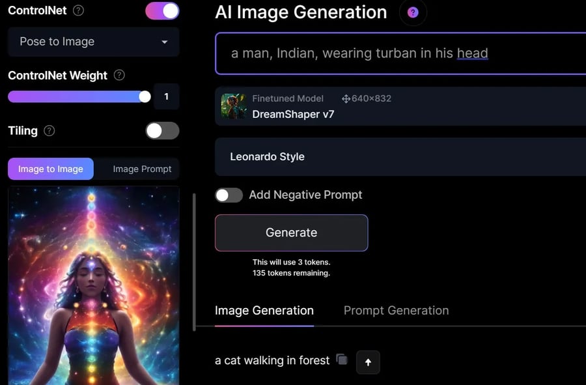Open the Finetuned Model DreamShaper v7 selector
586x385 pixels.
coord(400,107)
